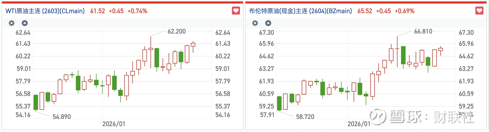This screenshot has height=132, width=489.
Task: Collapse the WTI chart with up-arrow icon
Action: pos(25,23)
